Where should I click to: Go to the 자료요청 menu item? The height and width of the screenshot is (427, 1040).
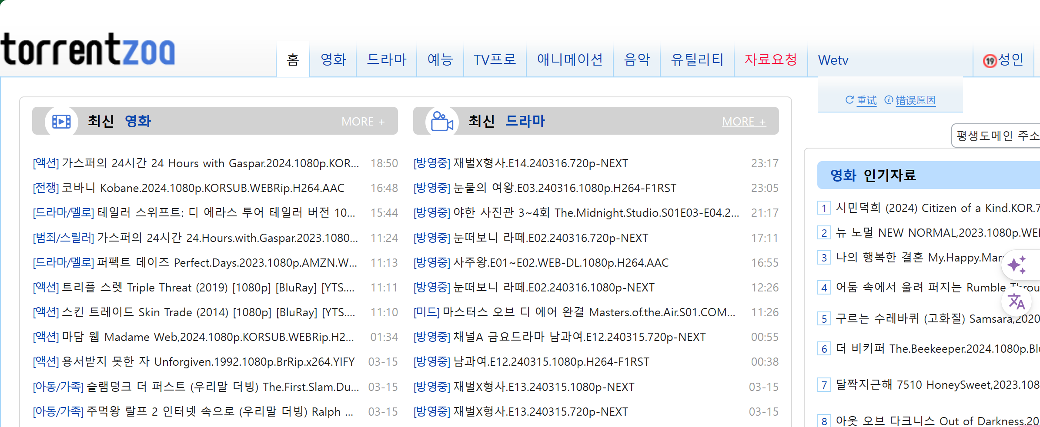[x=771, y=60]
